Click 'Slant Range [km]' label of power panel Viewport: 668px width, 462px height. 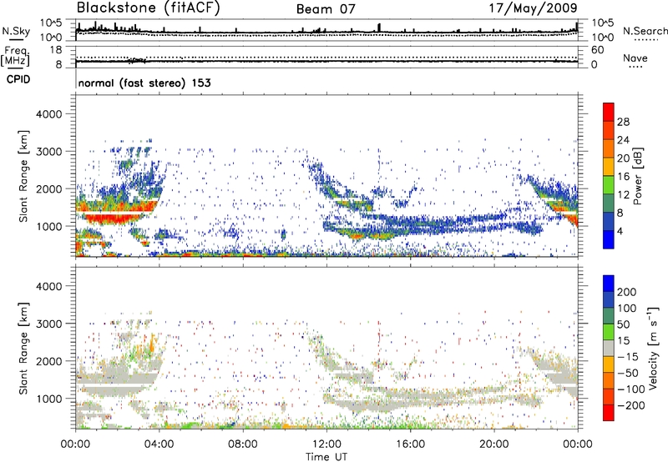[24, 176]
